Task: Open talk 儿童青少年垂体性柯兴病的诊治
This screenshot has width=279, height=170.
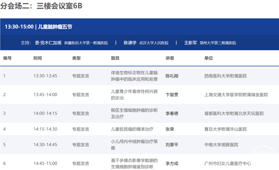Action: 134,95
